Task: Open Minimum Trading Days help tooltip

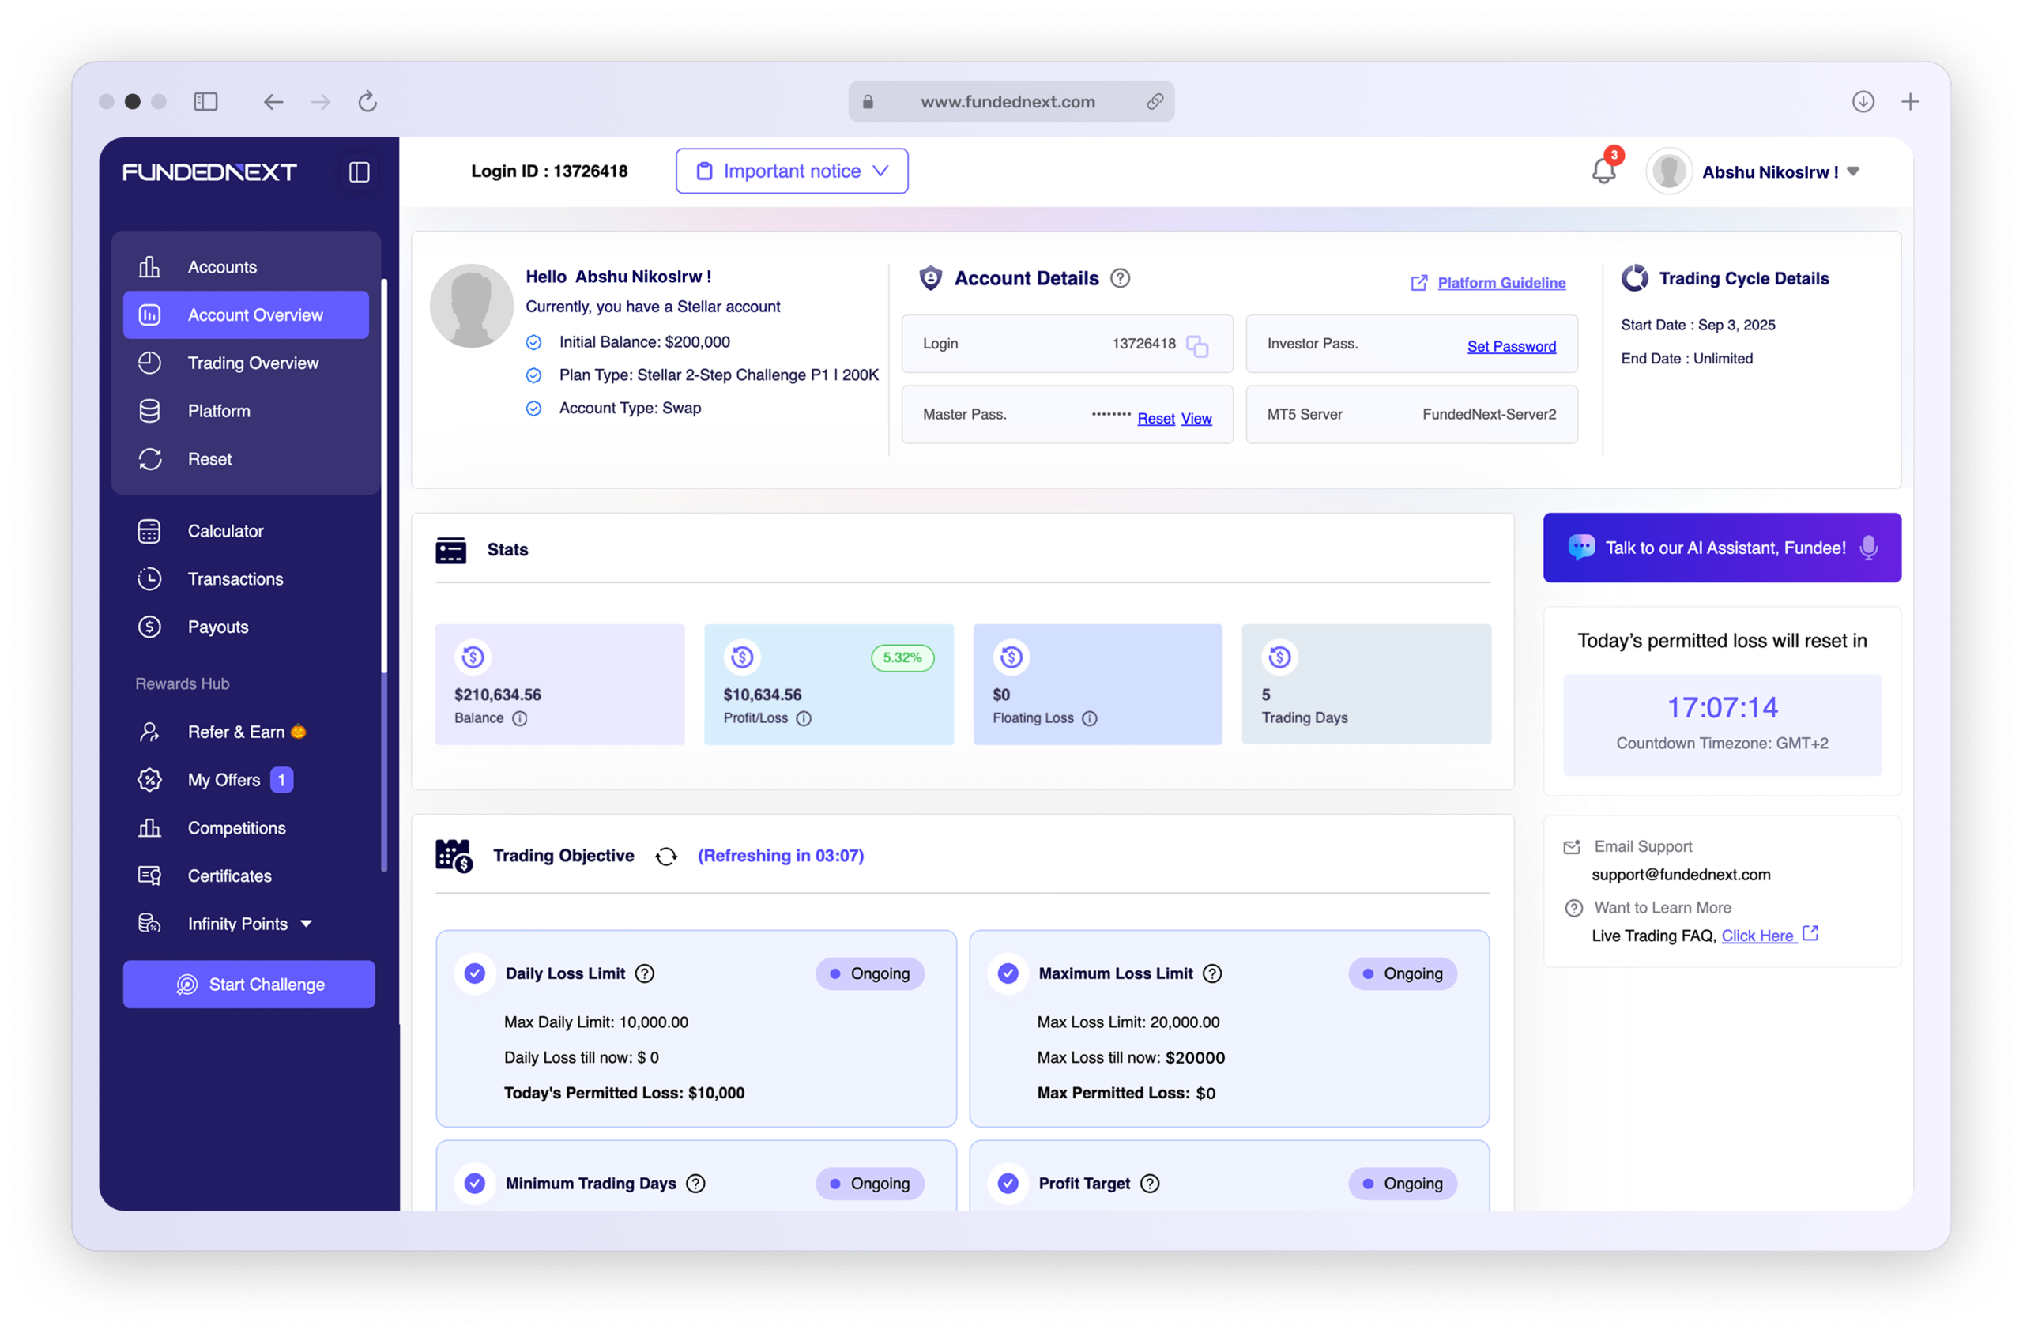Action: pyautogui.click(x=696, y=1184)
